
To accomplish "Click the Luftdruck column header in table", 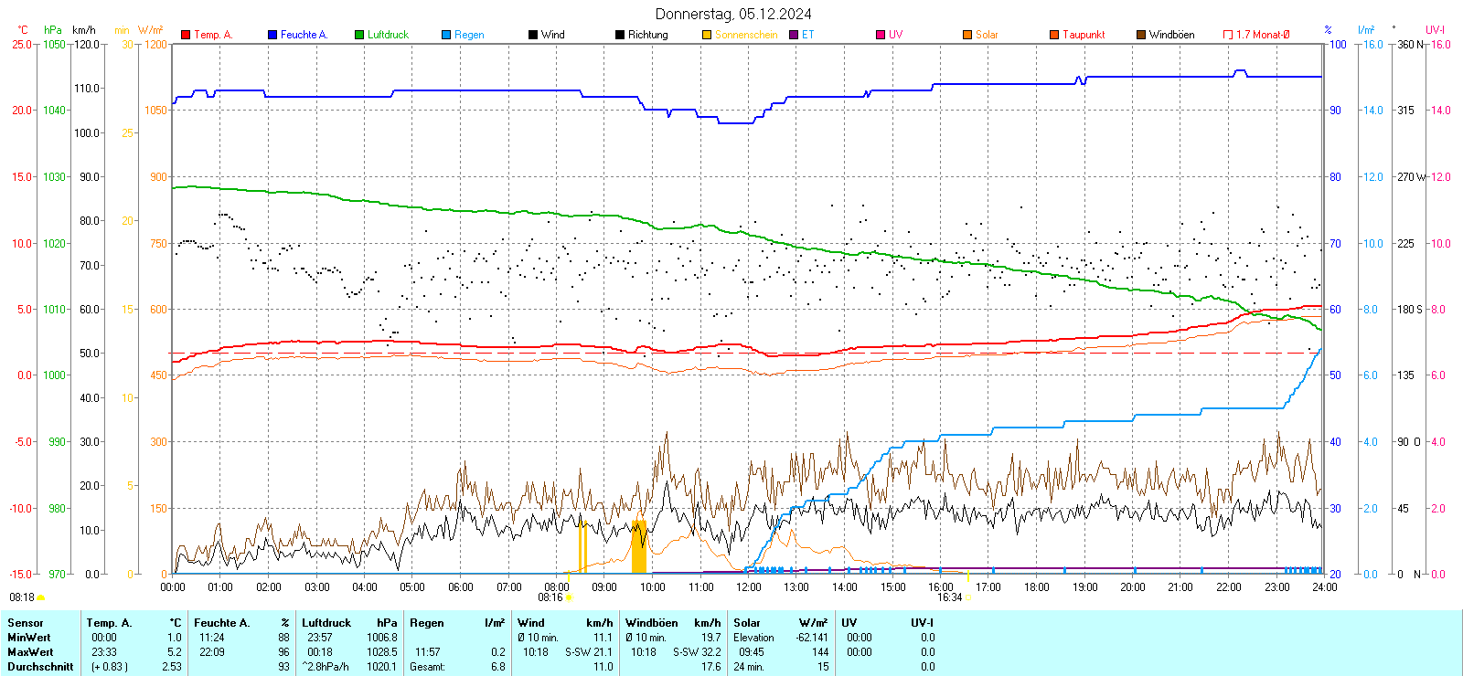I will point(326,623).
